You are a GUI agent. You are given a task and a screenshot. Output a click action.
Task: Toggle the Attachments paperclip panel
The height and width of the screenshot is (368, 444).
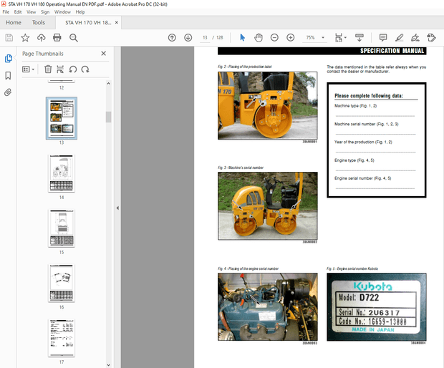(x=8, y=92)
